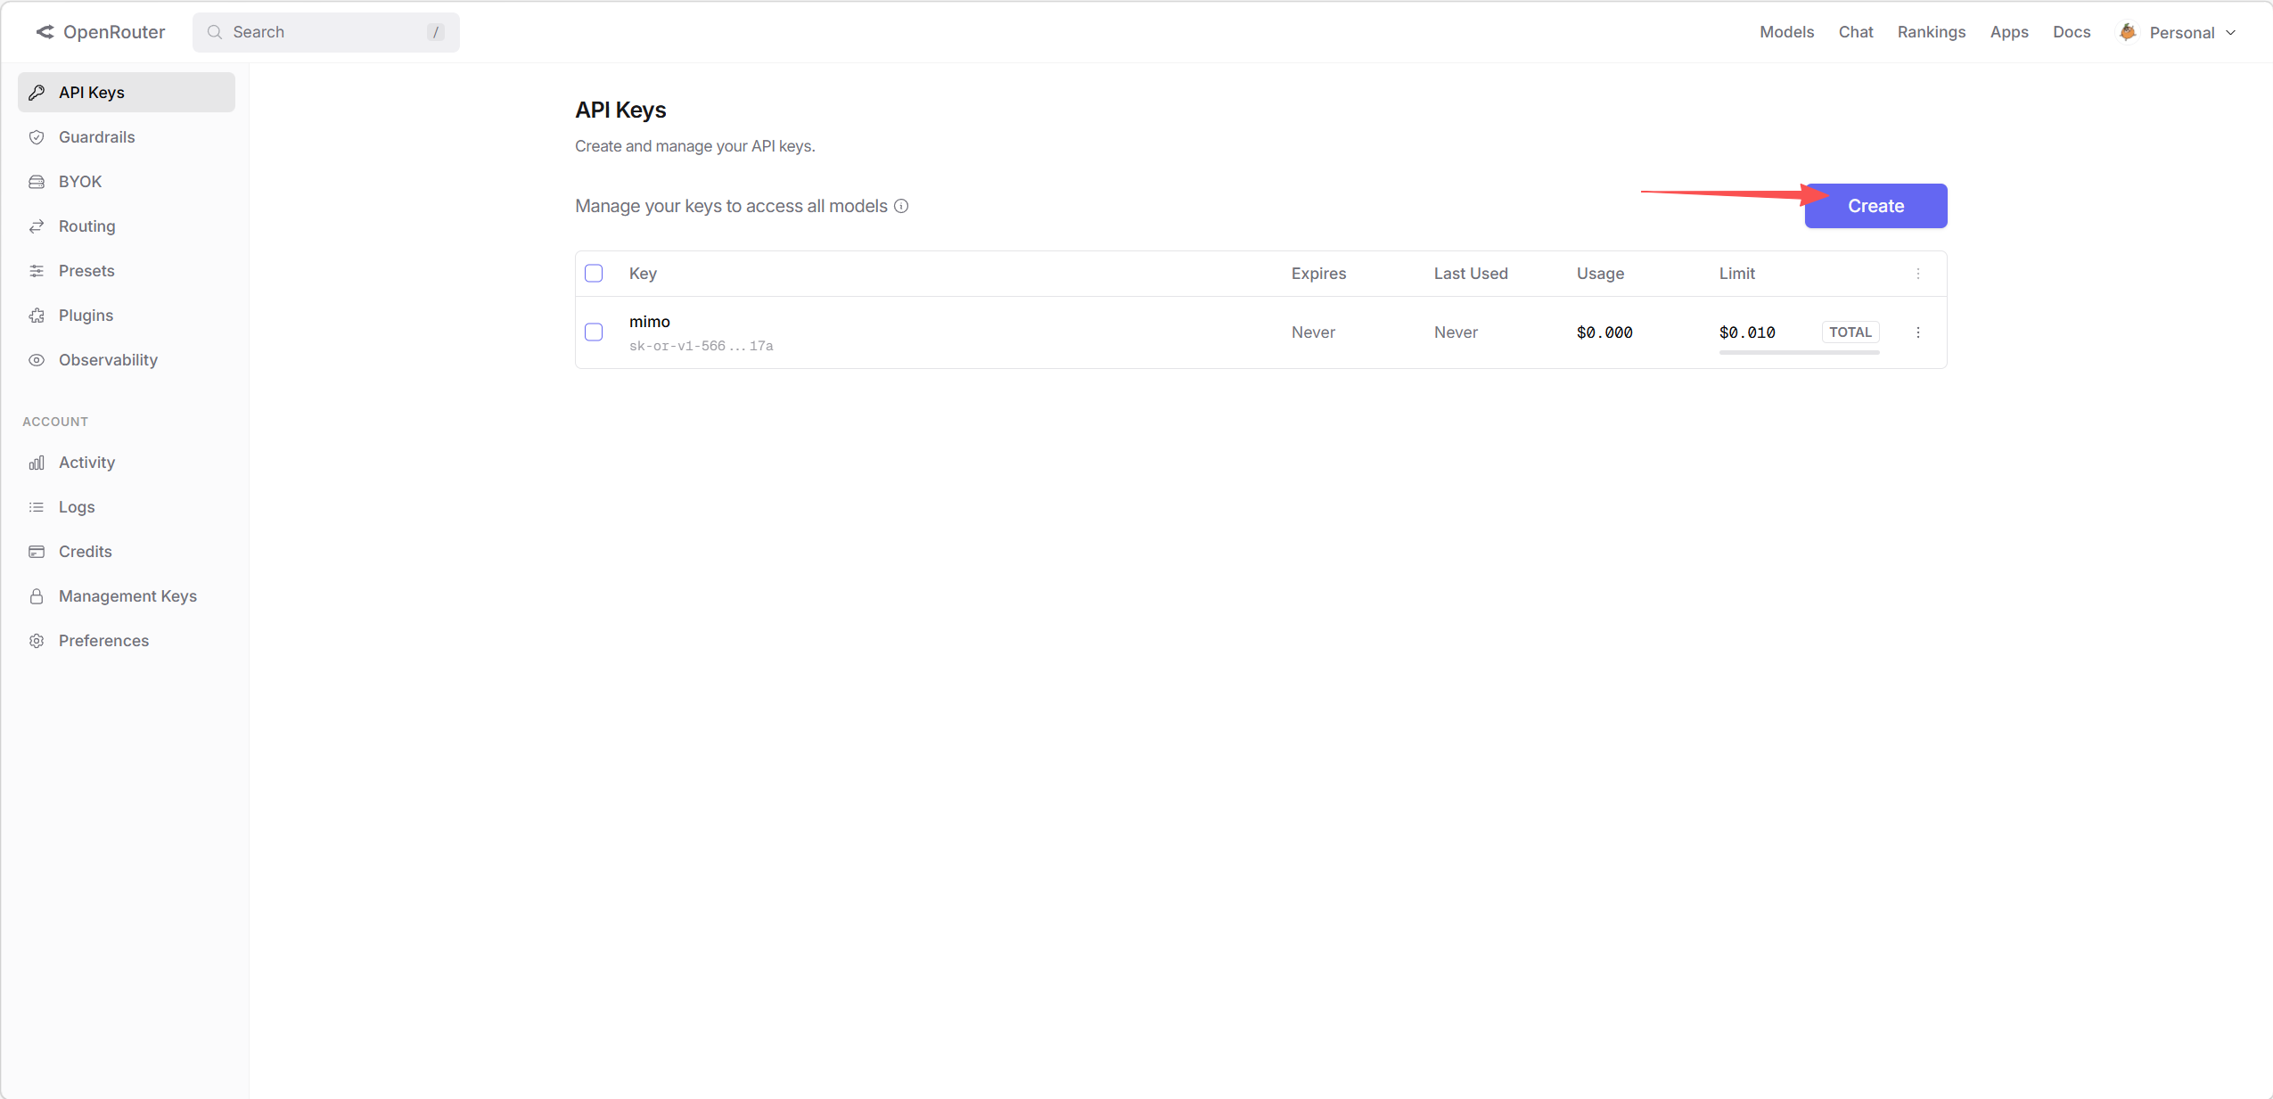Click the Plugins puzzle icon
Viewport: 2273px width, 1099px height.
[x=37, y=316]
